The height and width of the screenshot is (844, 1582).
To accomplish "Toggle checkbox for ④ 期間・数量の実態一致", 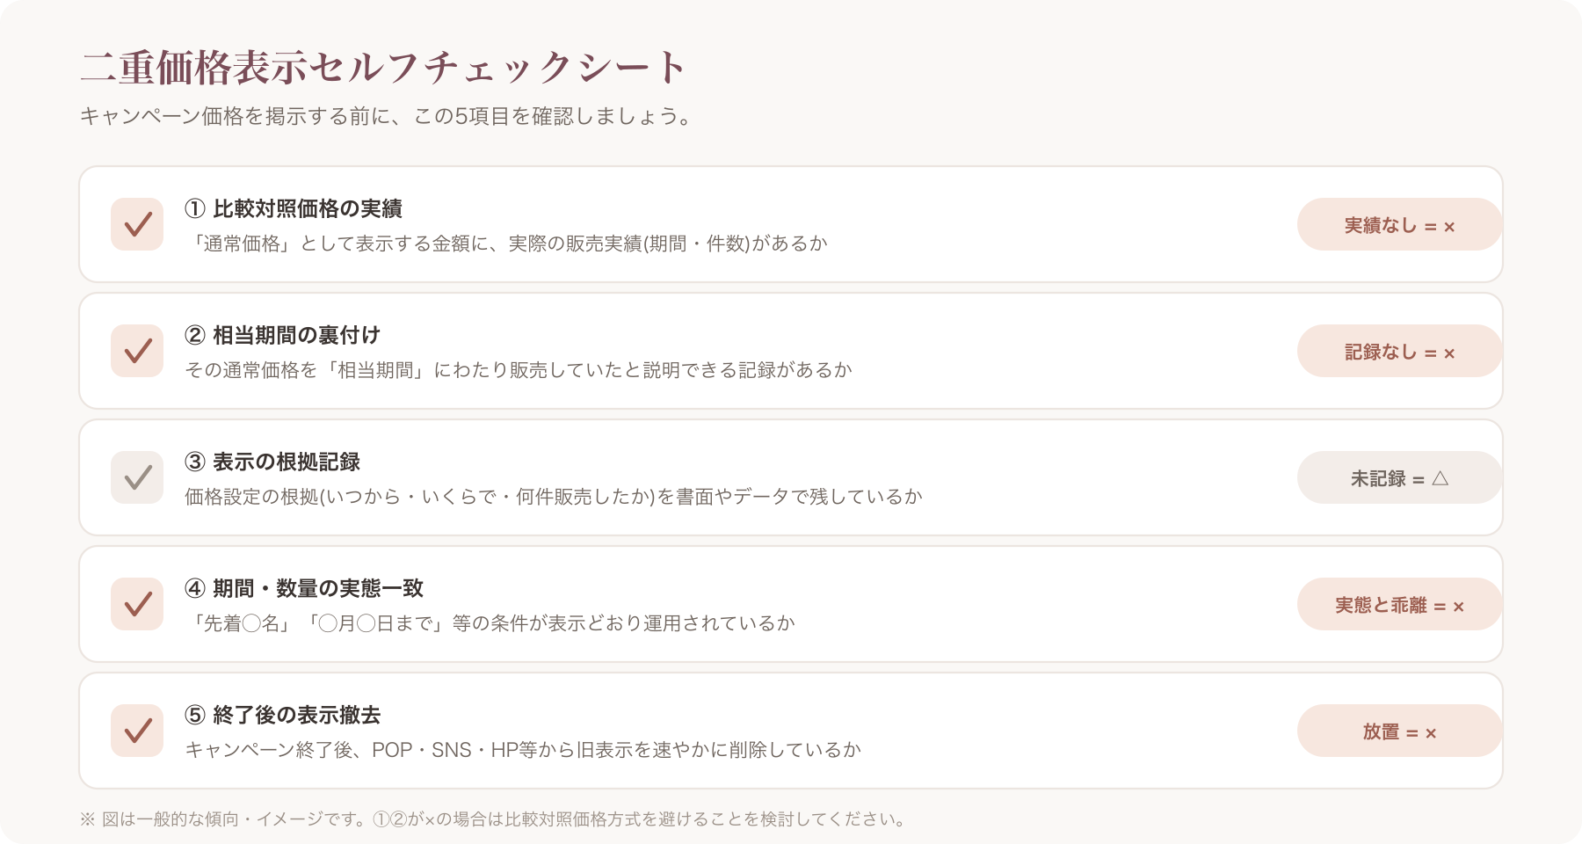I will pos(137,604).
